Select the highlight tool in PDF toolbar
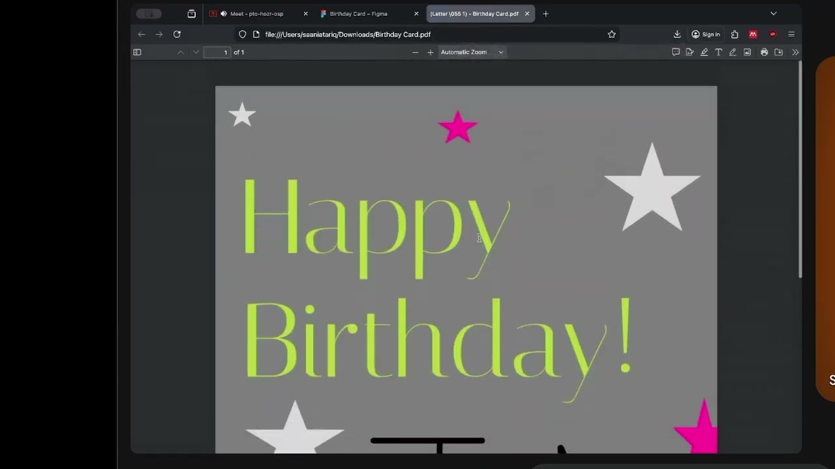 pos(704,52)
